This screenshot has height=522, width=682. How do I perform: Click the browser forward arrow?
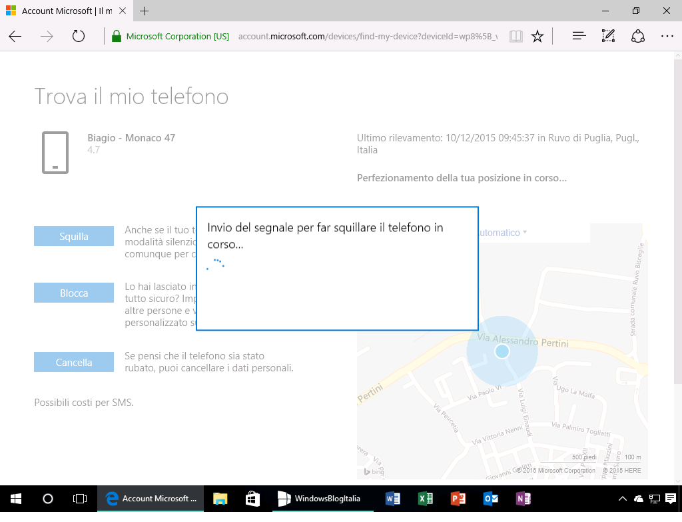click(47, 36)
